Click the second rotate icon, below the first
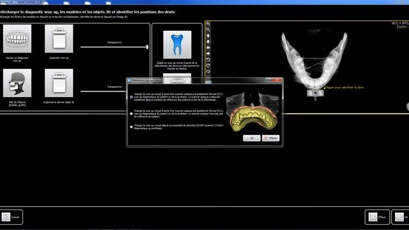The image size is (409, 230). (208, 66)
